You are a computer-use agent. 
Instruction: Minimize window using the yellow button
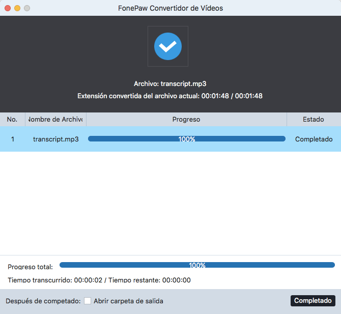point(17,8)
